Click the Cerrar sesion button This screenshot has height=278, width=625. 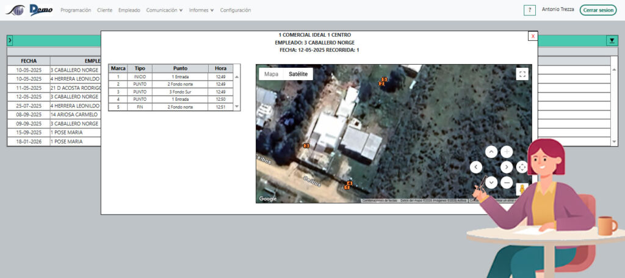[598, 10]
